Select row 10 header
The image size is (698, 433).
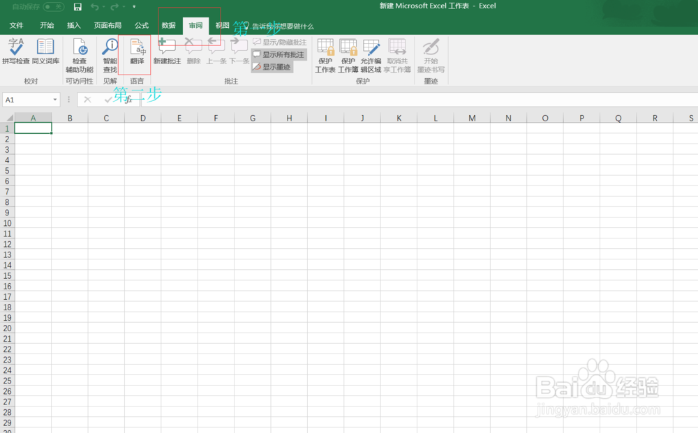(x=7, y=223)
